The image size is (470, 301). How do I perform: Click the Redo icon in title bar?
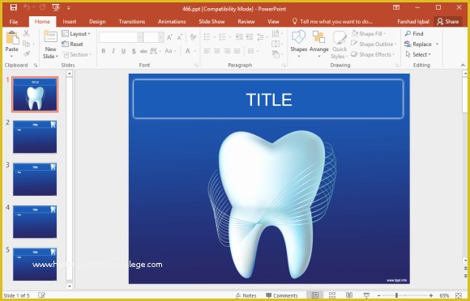coord(42,7)
